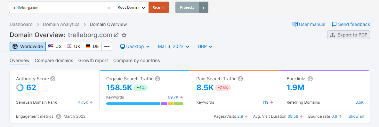Screen dimensions: 379x127
Task: Click Export to PDF
Action: pyautogui.click(x=348, y=35)
